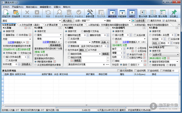Open the 设置(S) menu
The image size is (182, 113).
57,7
